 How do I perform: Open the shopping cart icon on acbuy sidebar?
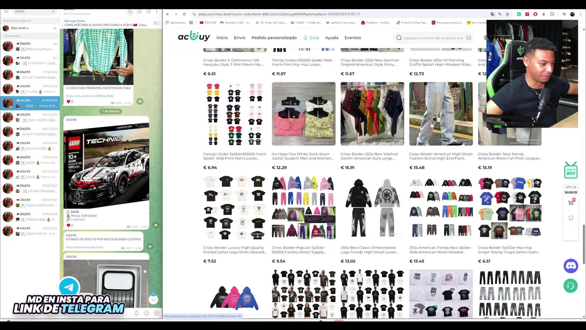pyautogui.click(x=571, y=203)
